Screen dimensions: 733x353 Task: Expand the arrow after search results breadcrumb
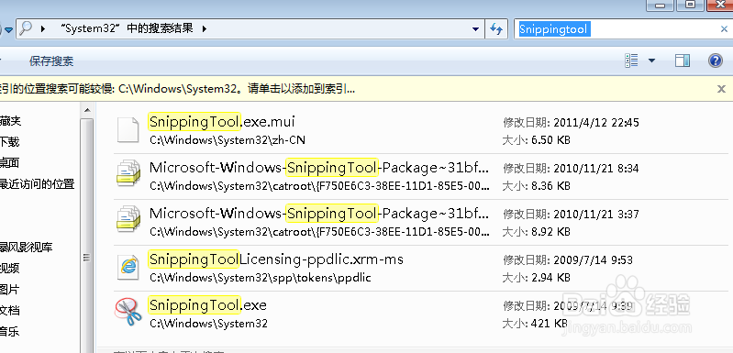tap(205, 29)
